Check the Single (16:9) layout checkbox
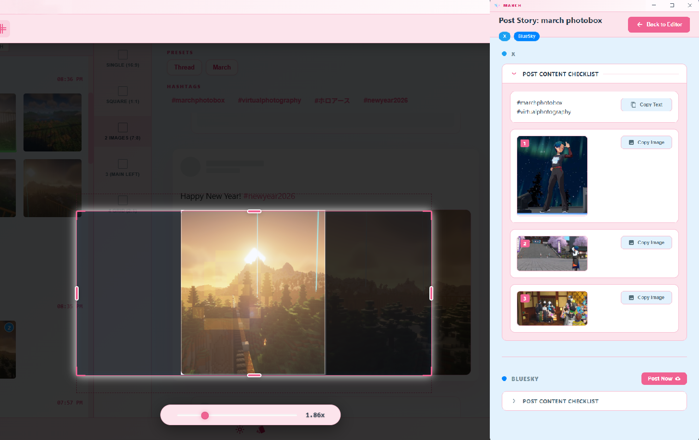 click(123, 55)
